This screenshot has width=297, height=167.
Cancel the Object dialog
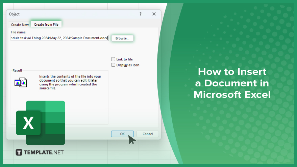148,134
